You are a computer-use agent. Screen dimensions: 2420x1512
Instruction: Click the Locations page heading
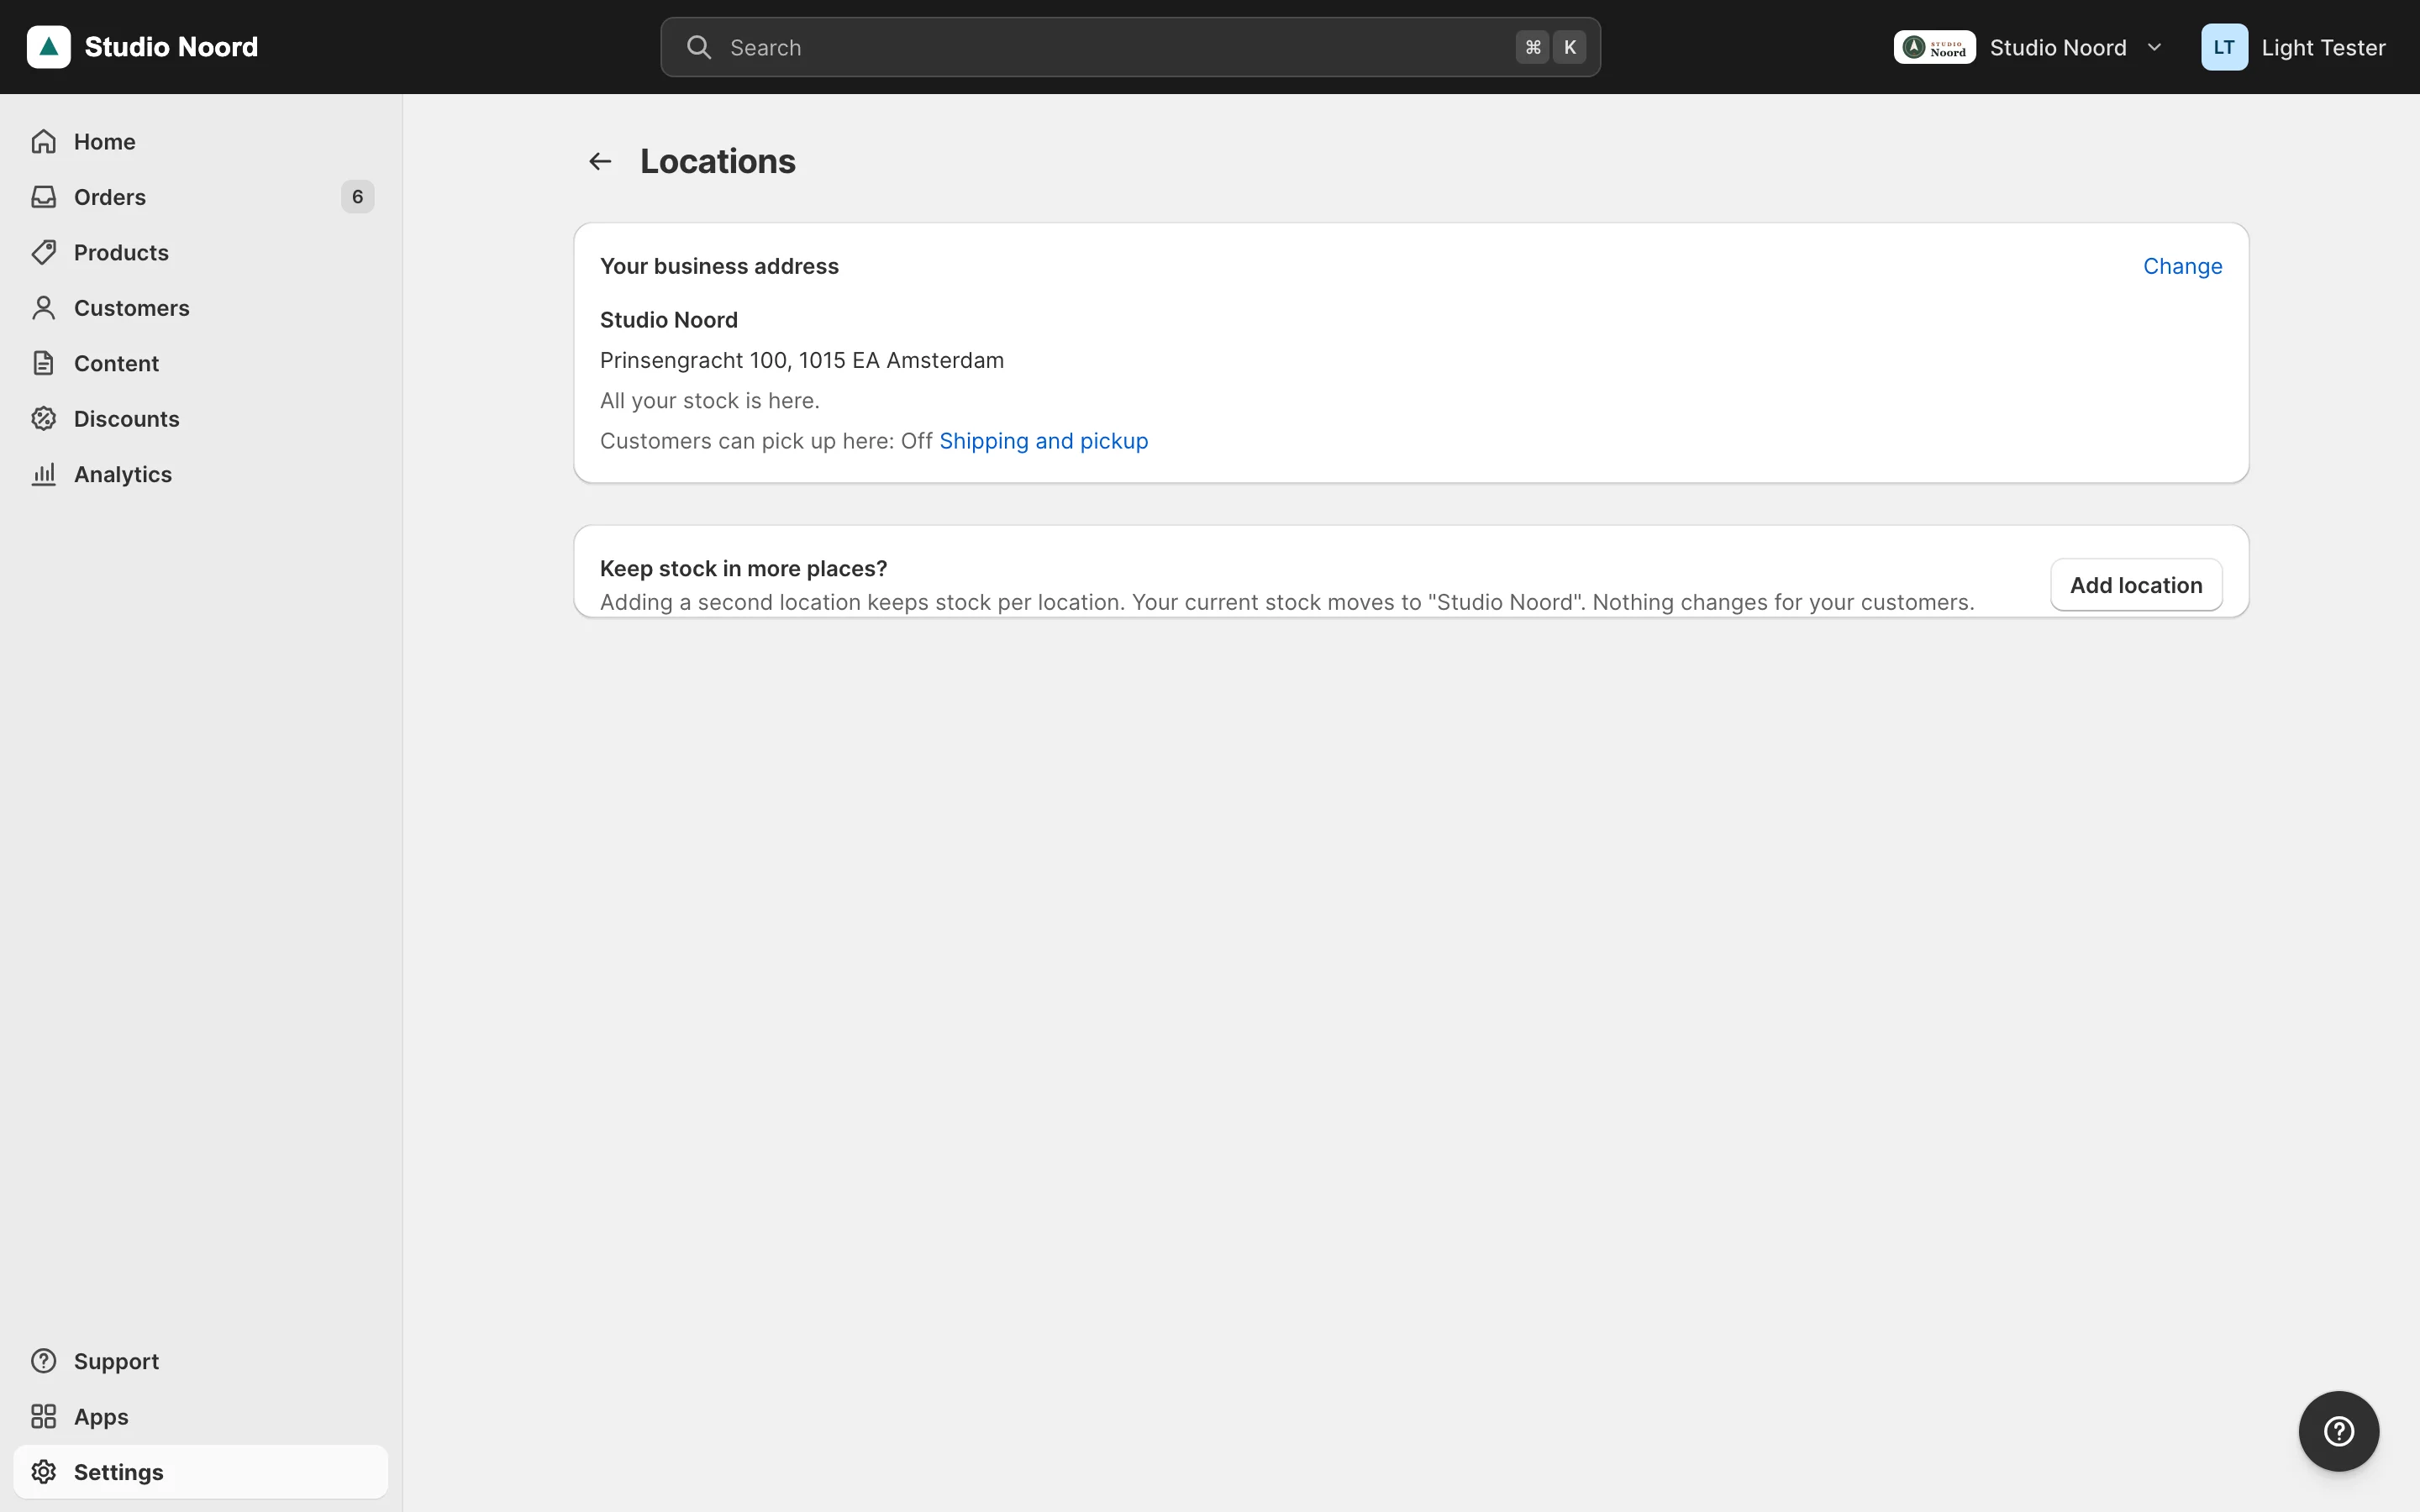(718, 161)
